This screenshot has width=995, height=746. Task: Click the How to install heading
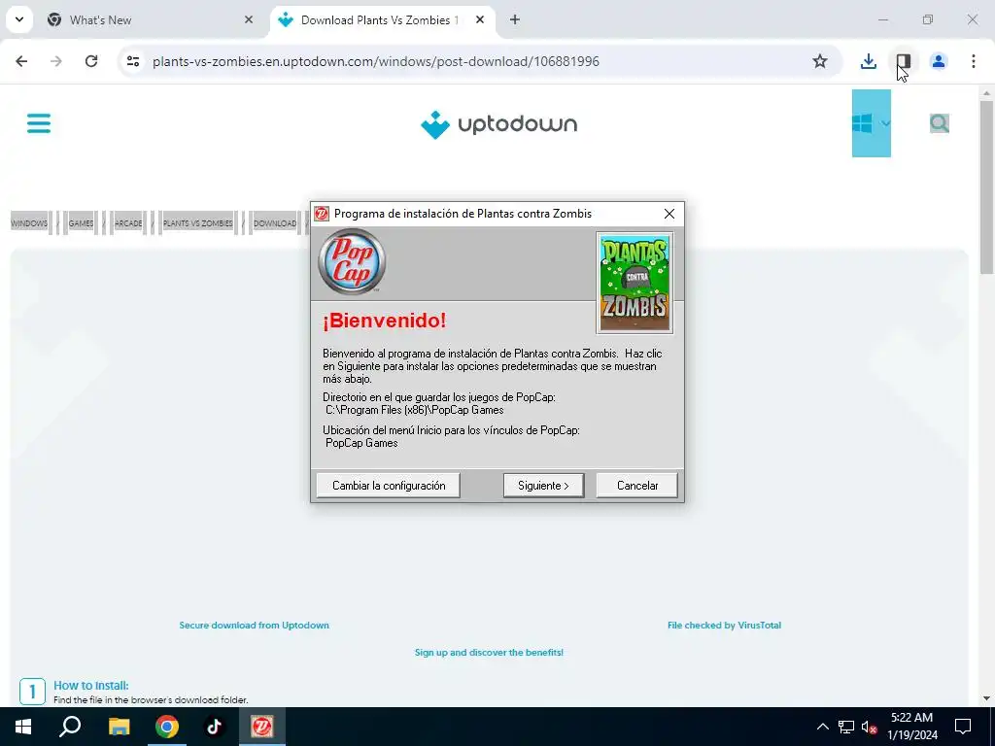pos(90,685)
